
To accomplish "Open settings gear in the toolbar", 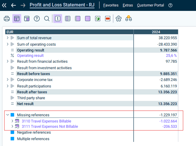I will pos(119,18).
